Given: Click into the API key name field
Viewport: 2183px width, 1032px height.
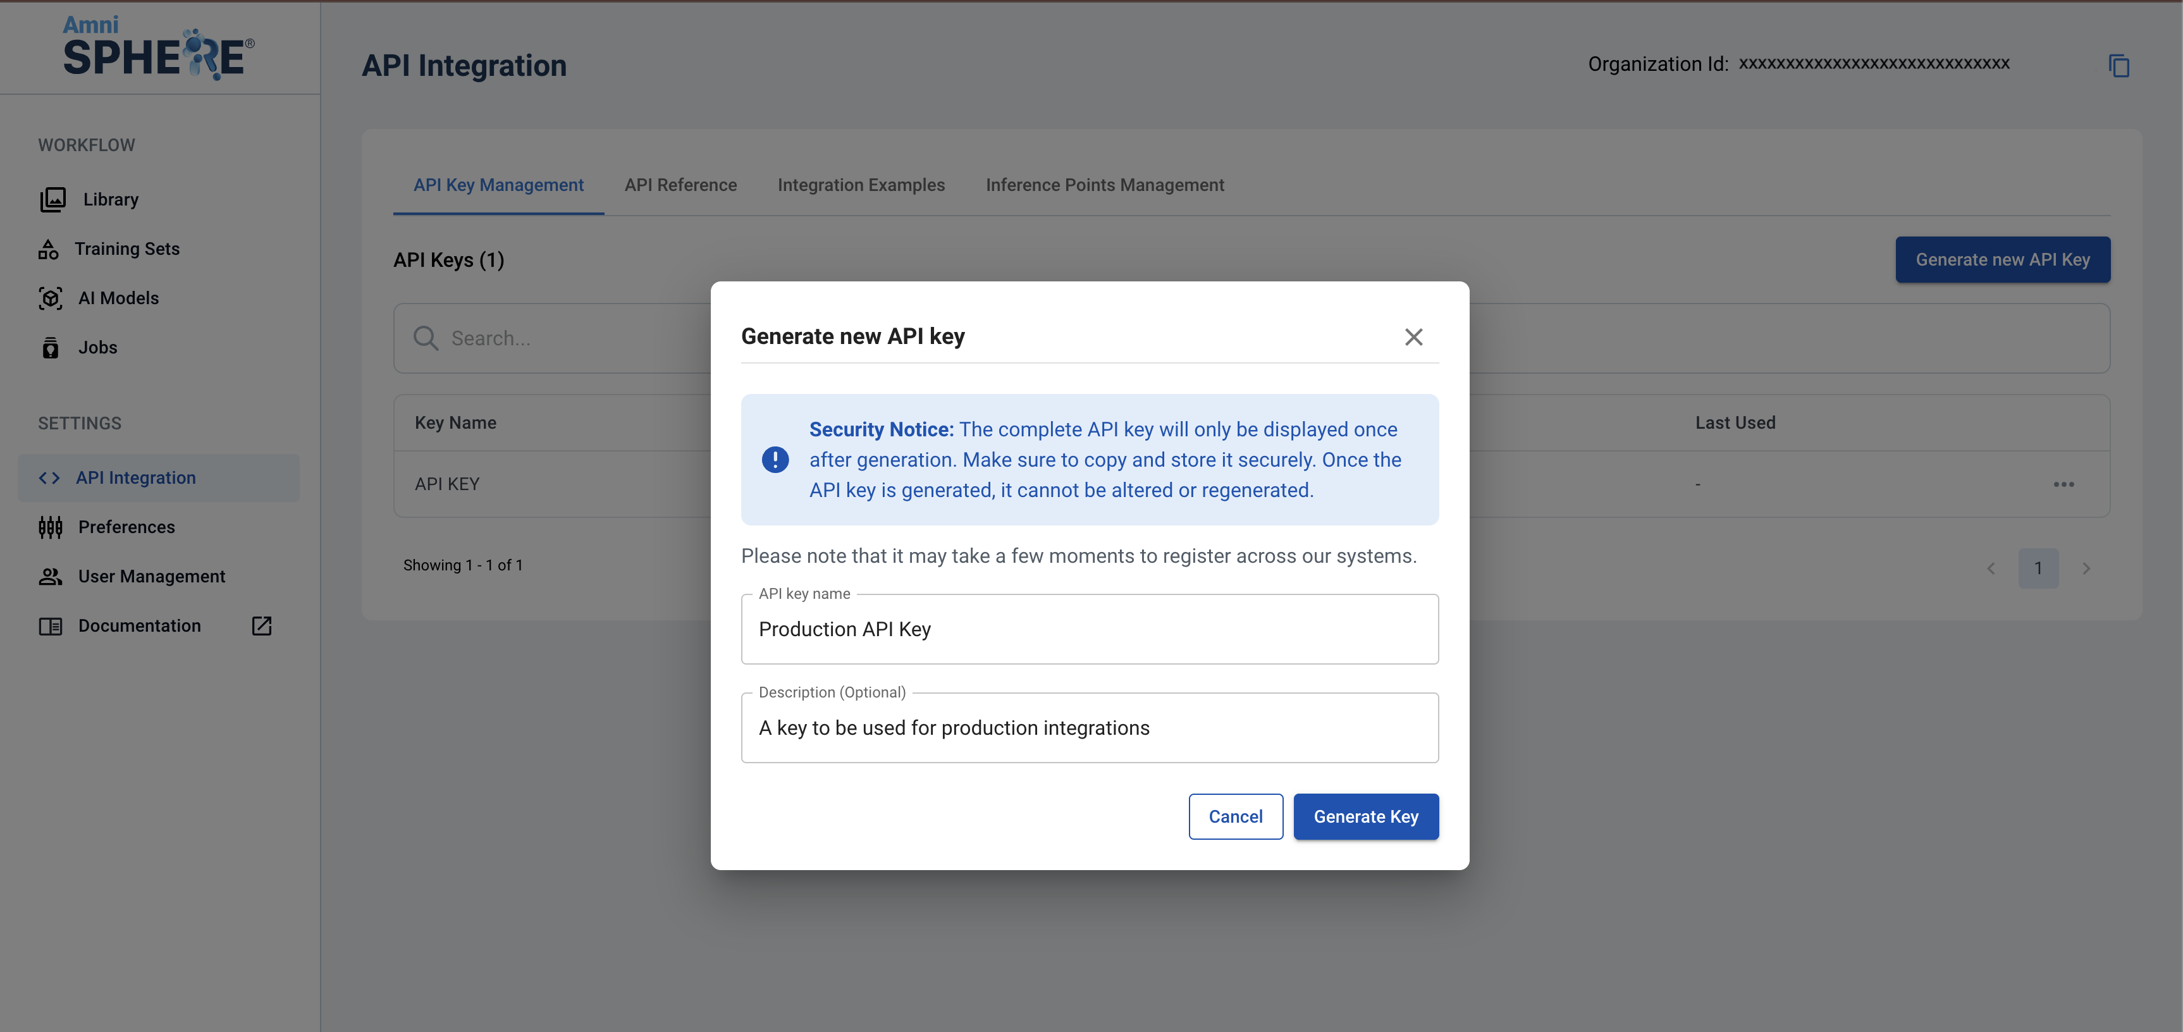Looking at the screenshot, I should (1089, 630).
